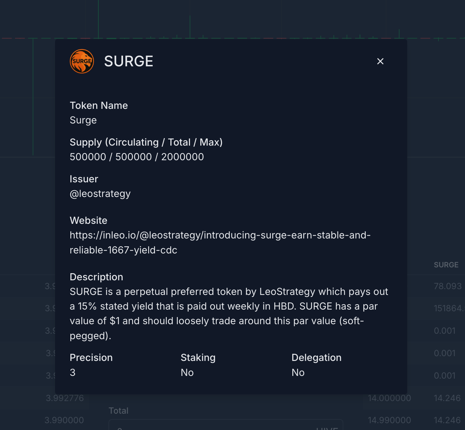465x430 pixels.
Task: Click the 78.093 SURGE amount
Action: pos(447,286)
